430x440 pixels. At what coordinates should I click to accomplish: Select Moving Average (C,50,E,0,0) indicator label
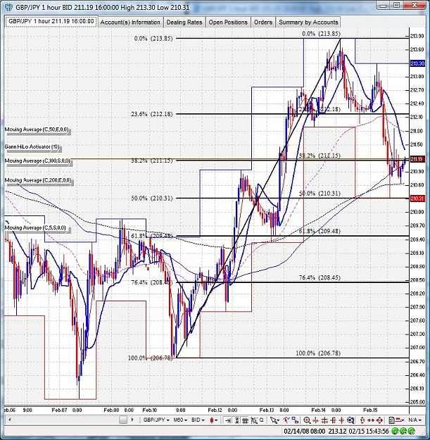point(37,130)
